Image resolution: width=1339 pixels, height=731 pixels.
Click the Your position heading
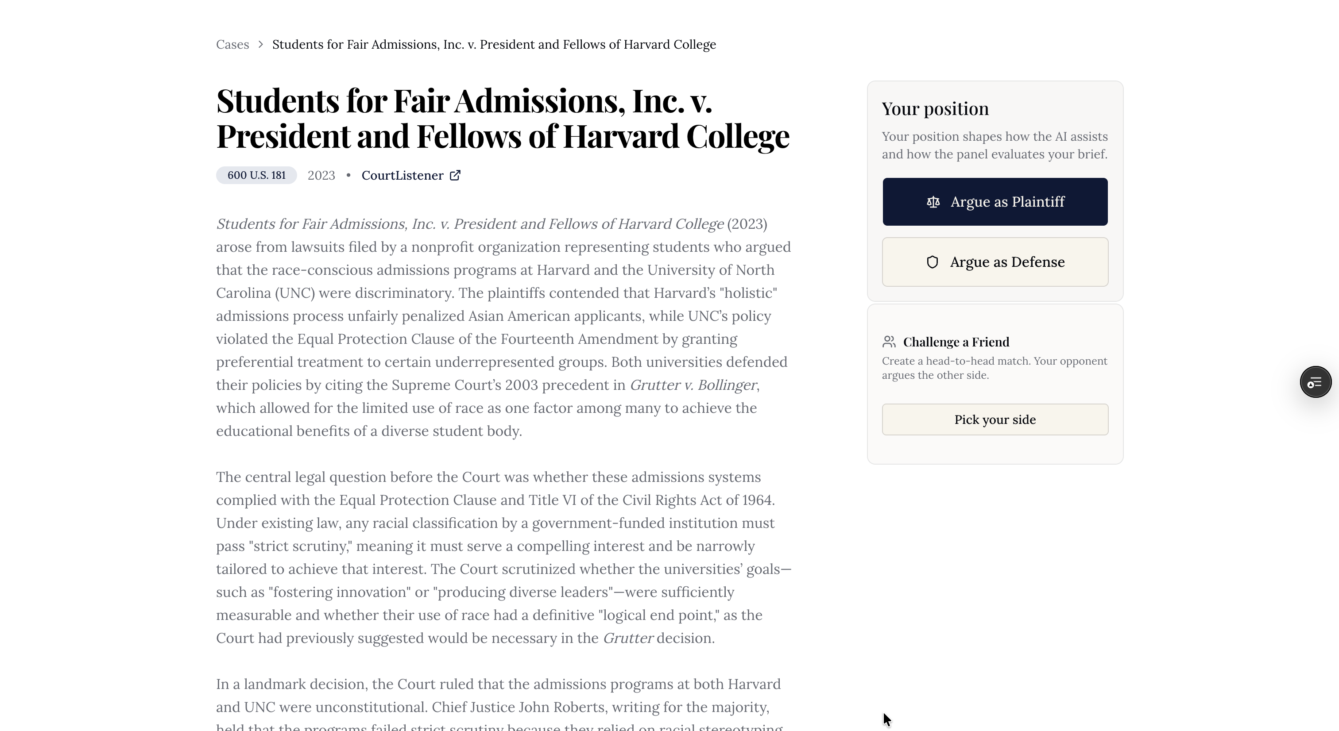click(x=935, y=108)
